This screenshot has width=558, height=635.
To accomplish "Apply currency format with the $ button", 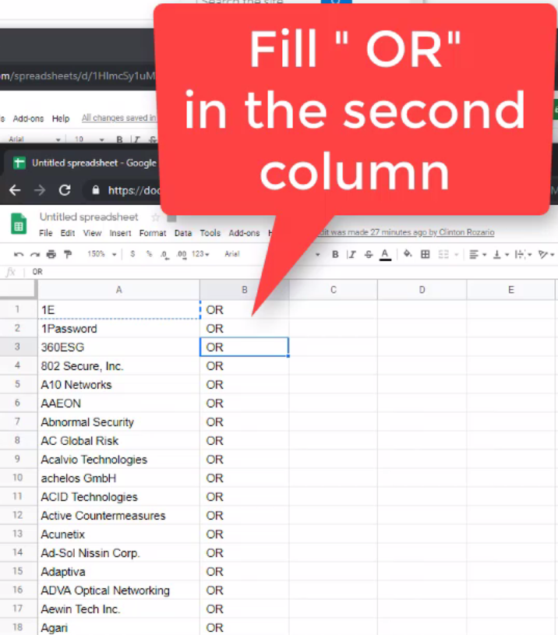I will (x=132, y=254).
